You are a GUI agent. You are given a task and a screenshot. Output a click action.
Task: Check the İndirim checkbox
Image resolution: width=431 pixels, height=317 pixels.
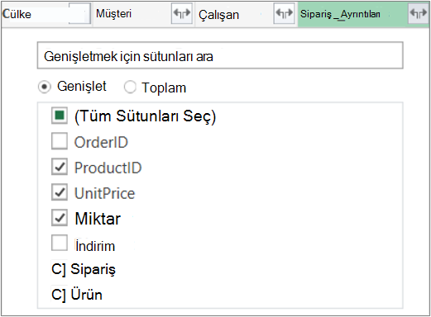click(60, 243)
